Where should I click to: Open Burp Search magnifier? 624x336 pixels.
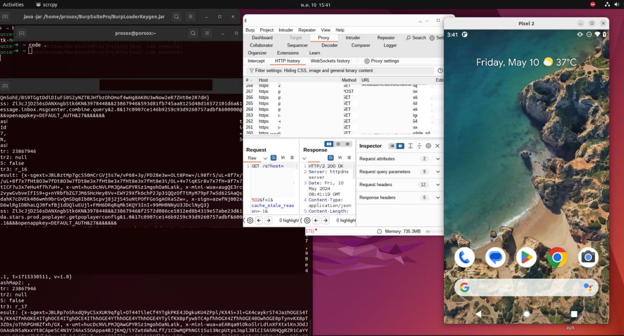(x=409, y=38)
